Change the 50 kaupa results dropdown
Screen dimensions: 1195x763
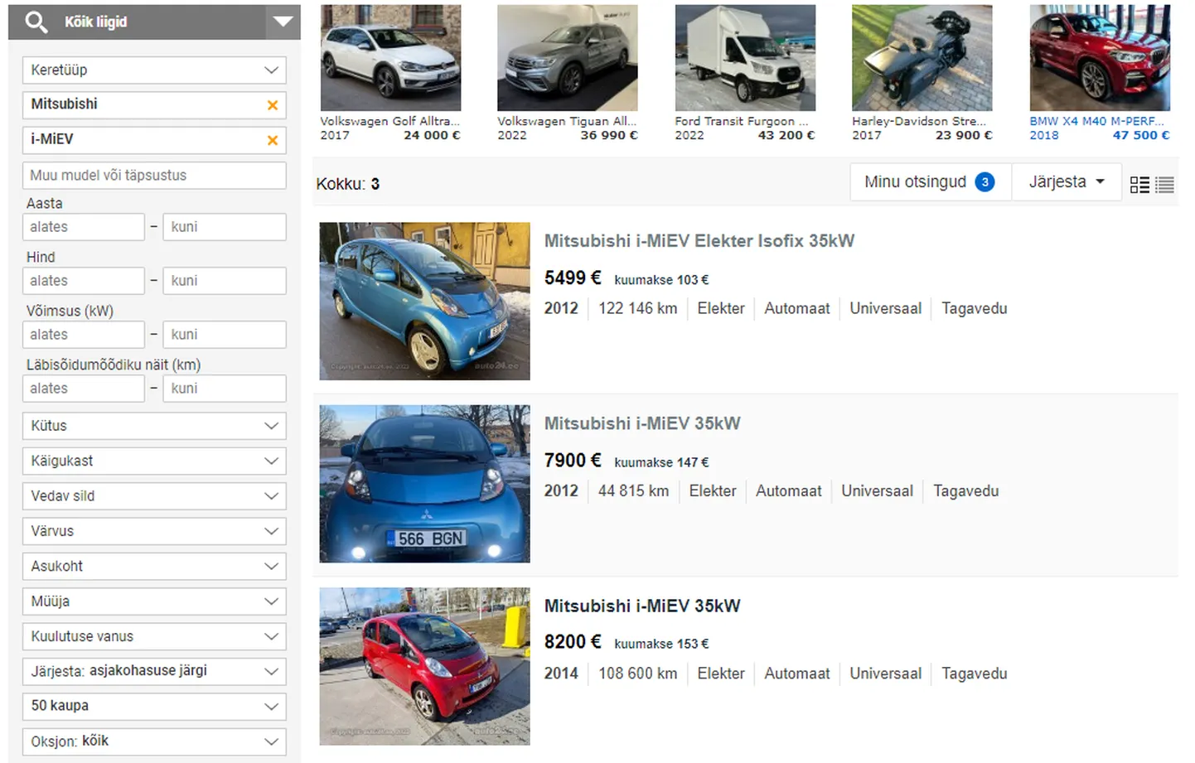[x=154, y=707]
